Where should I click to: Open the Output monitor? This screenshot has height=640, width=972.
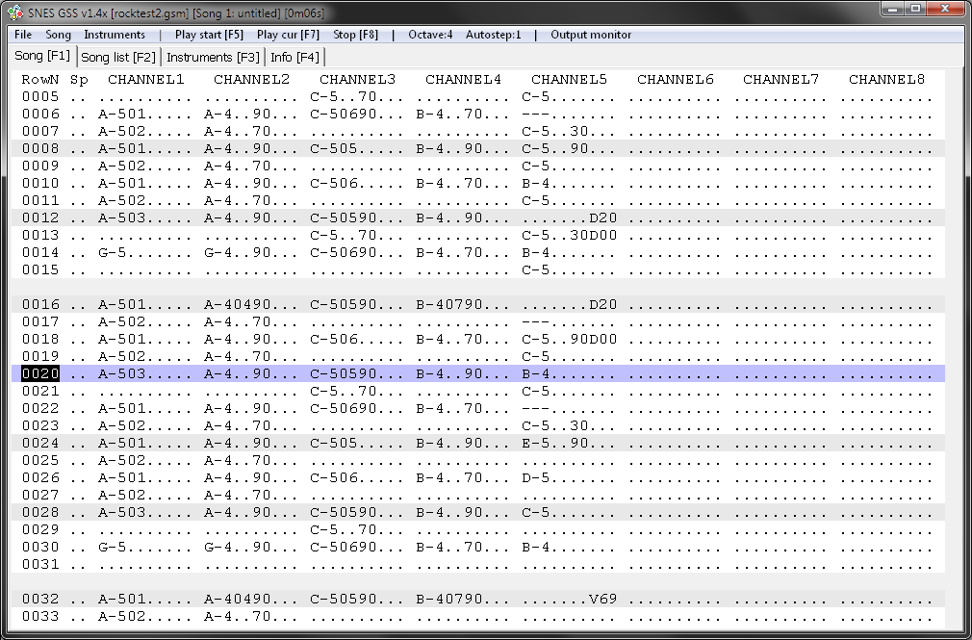[591, 35]
